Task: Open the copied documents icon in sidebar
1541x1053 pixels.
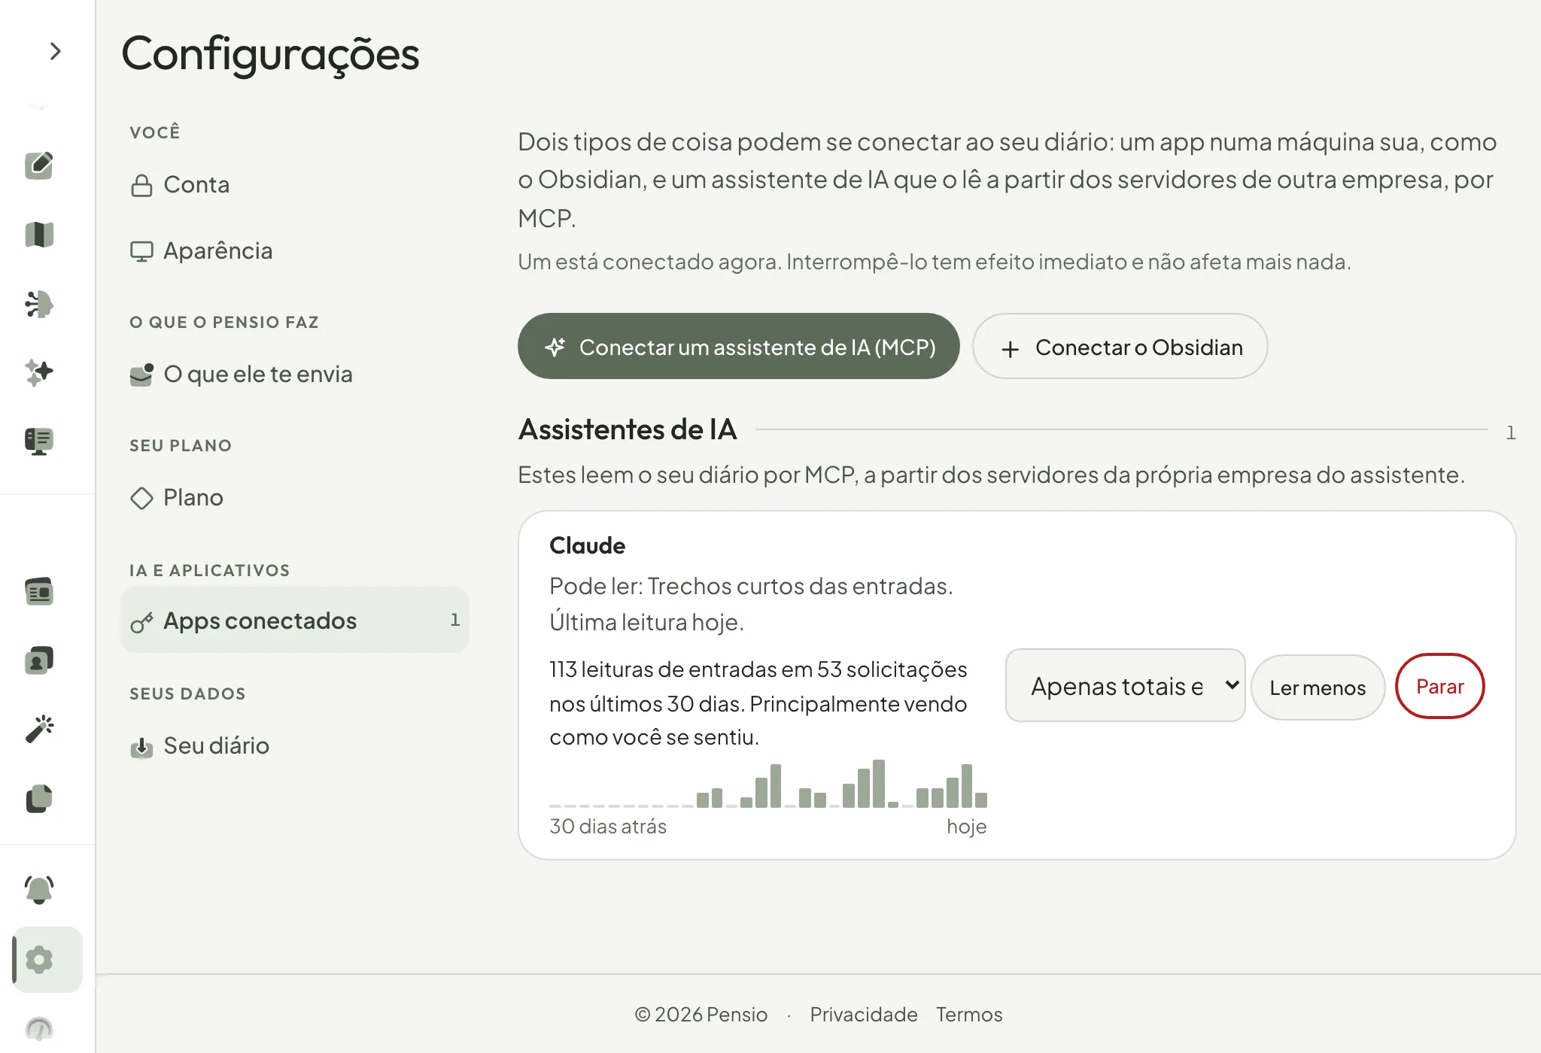Action: 39,799
